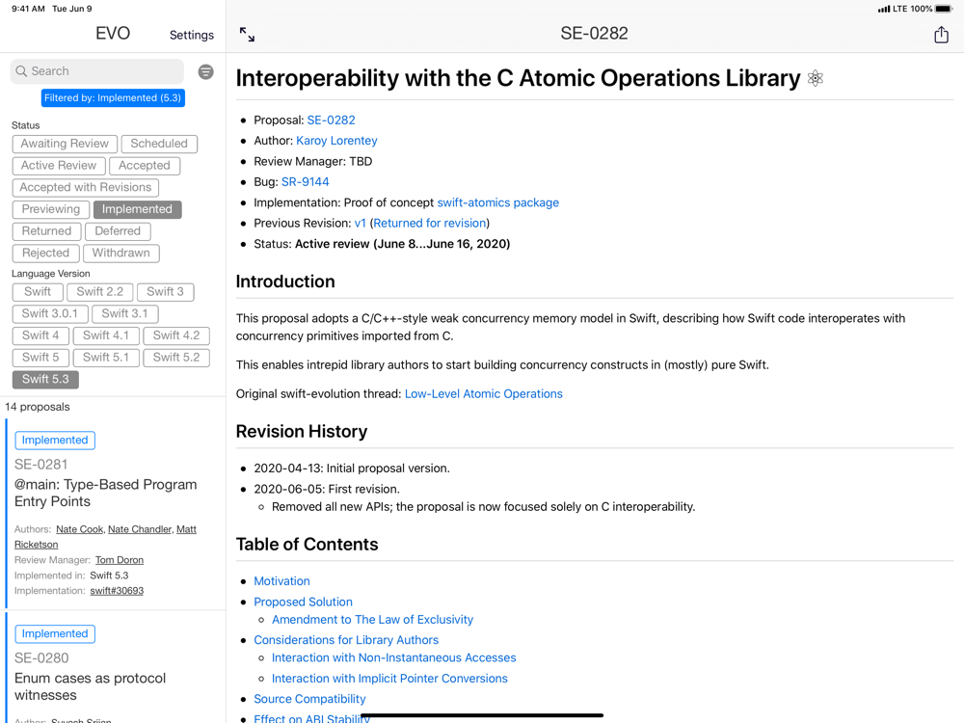This screenshot has height=723, width=964.
Task: Tap the filter list icon beside search
Action: [205, 71]
